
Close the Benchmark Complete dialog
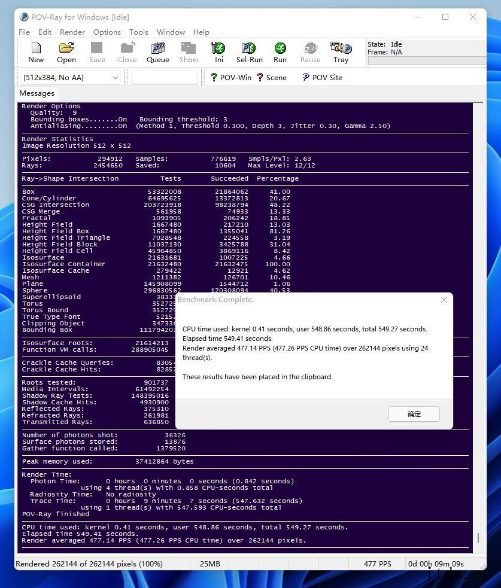point(444,300)
